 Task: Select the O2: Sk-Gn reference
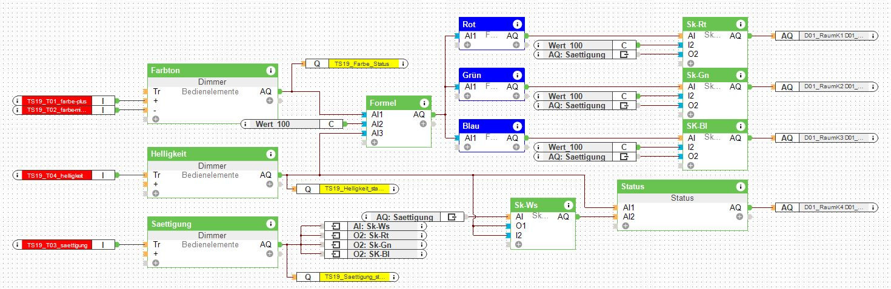375,244
